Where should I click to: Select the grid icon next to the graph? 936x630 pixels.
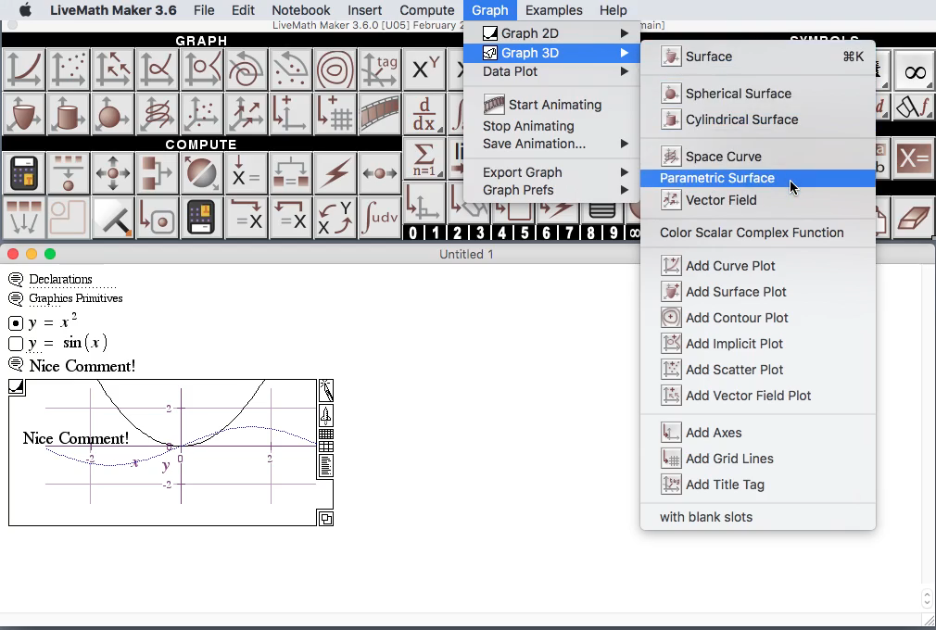[x=325, y=435]
